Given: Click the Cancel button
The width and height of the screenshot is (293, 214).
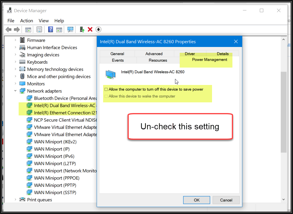Looking at the screenshot, I should coord(226,200).
